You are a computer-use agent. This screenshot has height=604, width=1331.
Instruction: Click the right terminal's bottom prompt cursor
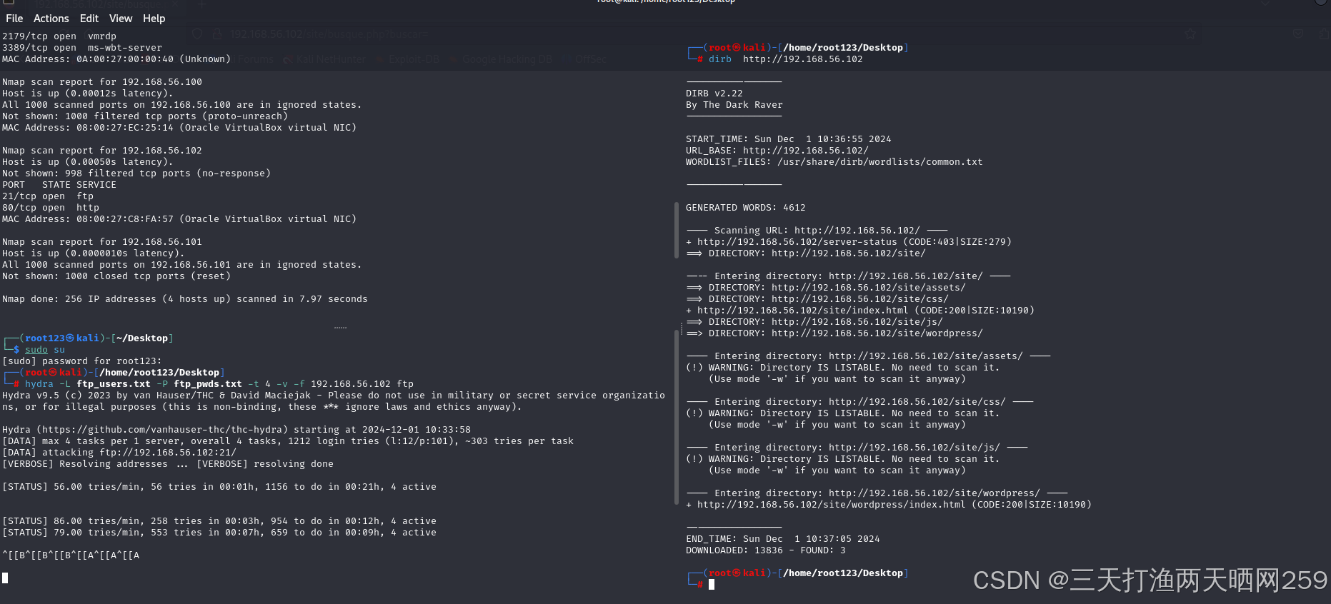click(712, 584)
